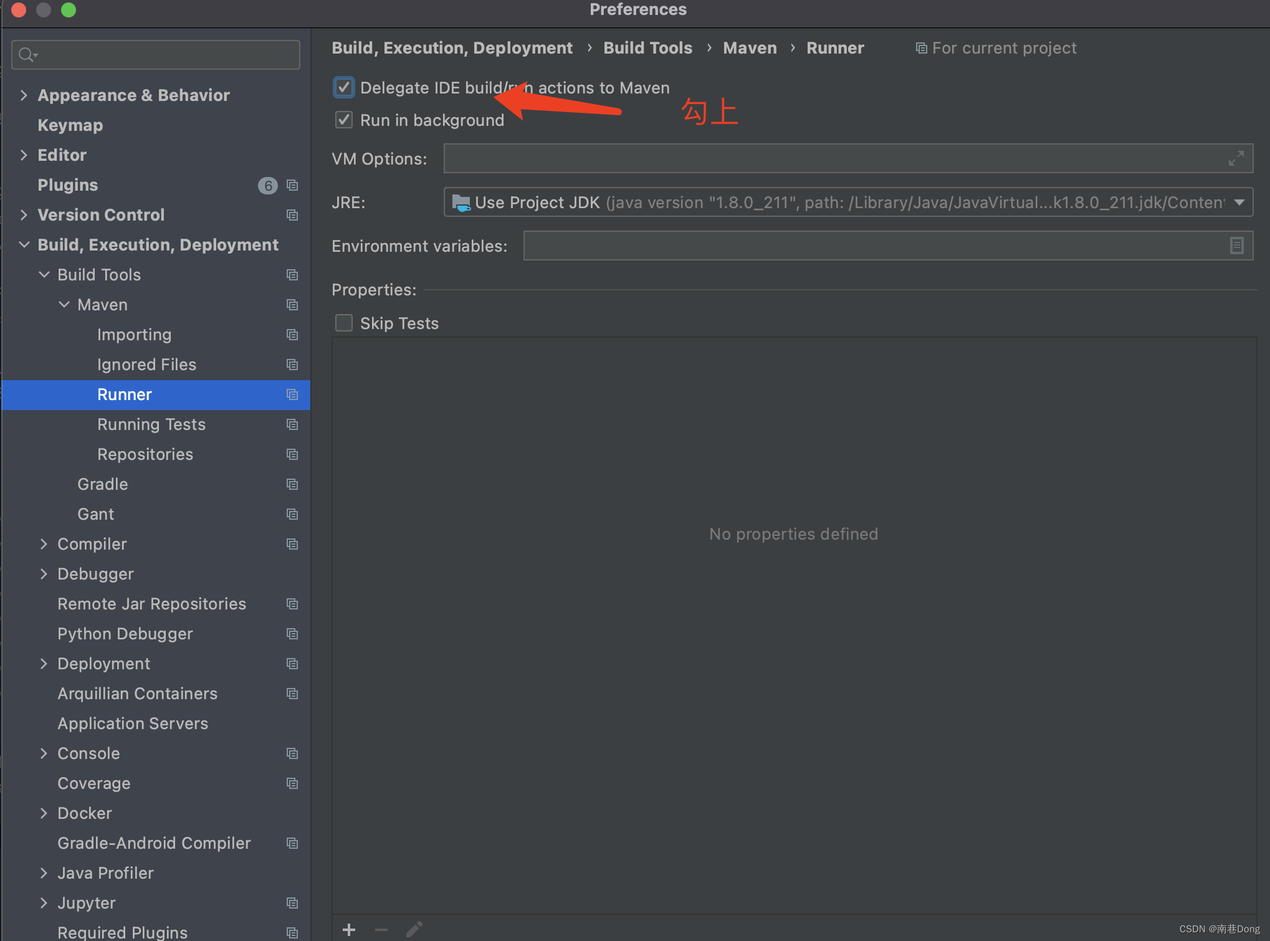Expand the Appearance & Behavior section

[24, 95]
